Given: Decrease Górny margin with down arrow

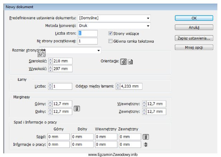Looking at the screenshot, I should [50, 105].
